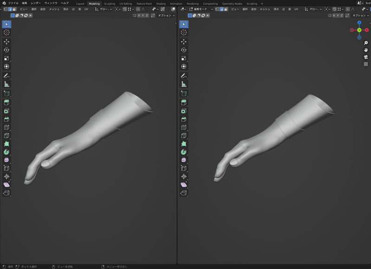Switch to the Geometry Nodes workspace tab
Screen dimensions: 371x269
point(232,4)
